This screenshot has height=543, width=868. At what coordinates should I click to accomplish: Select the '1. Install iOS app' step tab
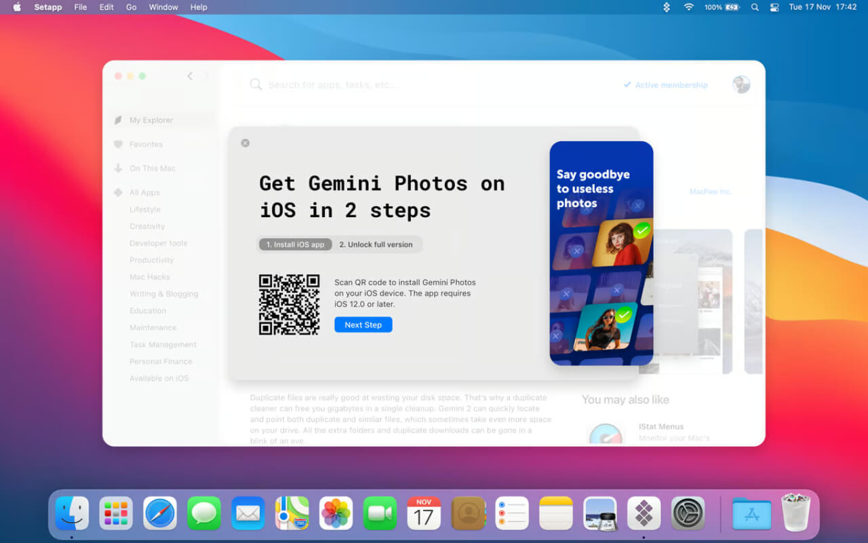[296, 244]
